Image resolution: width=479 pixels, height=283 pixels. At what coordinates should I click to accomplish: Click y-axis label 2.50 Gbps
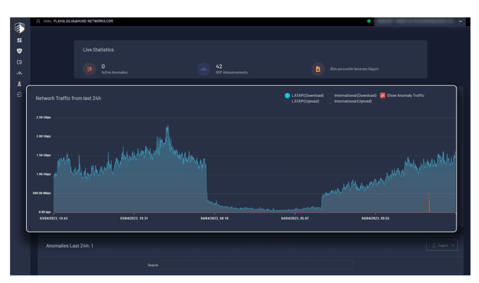point(44,117)
